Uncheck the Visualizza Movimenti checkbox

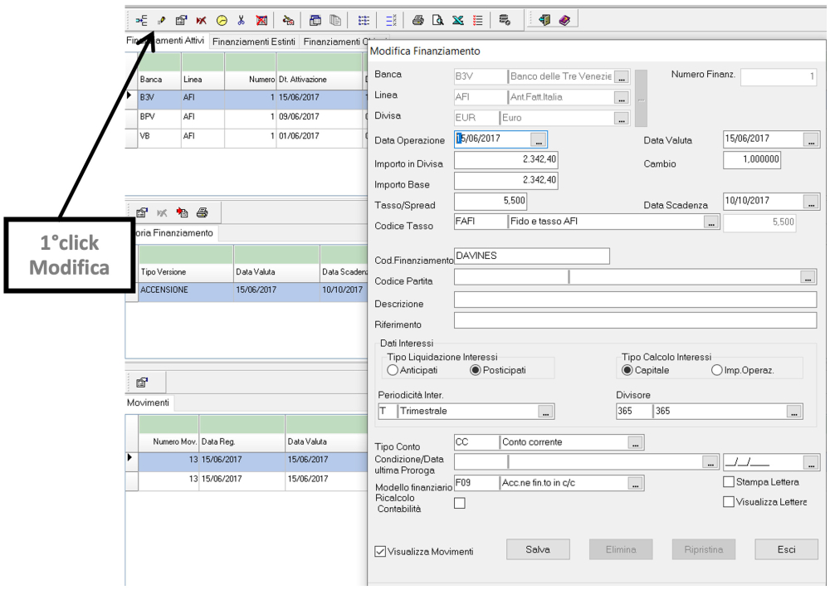381,551
